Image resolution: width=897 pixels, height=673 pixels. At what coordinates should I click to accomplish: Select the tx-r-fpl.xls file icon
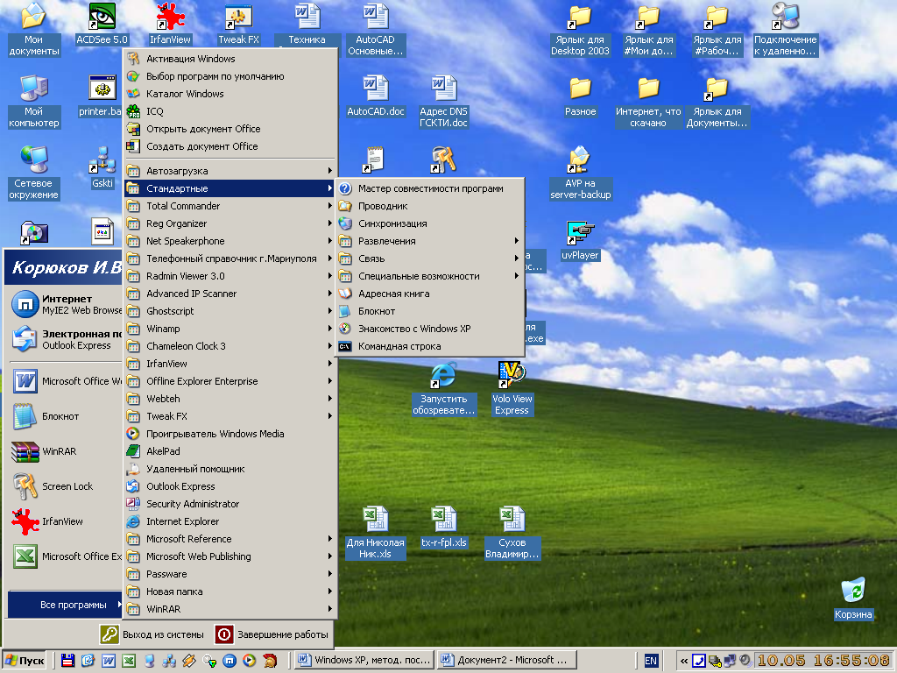click(x=444, y=527)
